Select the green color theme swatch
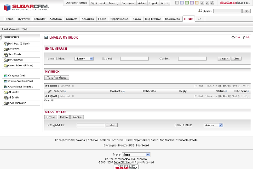253x169 pixels. 187,3
